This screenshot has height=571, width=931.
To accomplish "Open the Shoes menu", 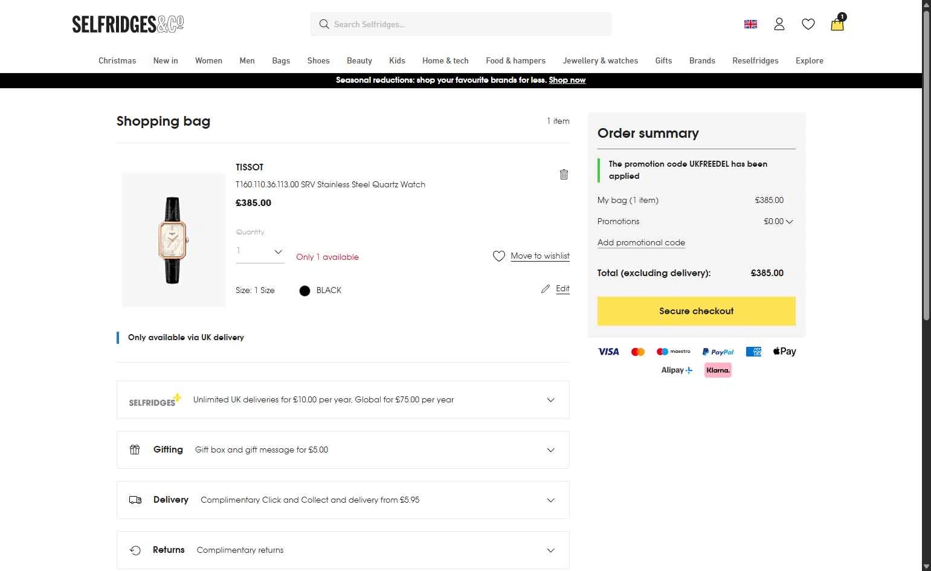I will tap(318, 60).
